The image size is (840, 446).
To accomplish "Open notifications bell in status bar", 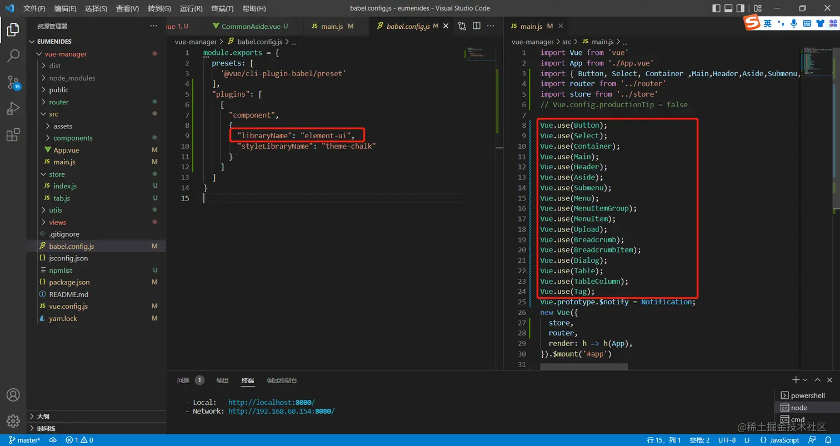I will click(x=828, y=440).
